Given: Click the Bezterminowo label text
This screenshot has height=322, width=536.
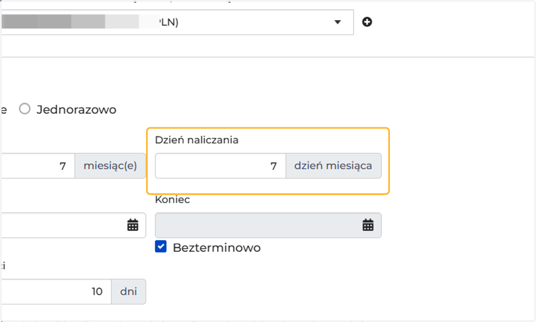Looking at the screenshot, I should [x=217, y=247].
